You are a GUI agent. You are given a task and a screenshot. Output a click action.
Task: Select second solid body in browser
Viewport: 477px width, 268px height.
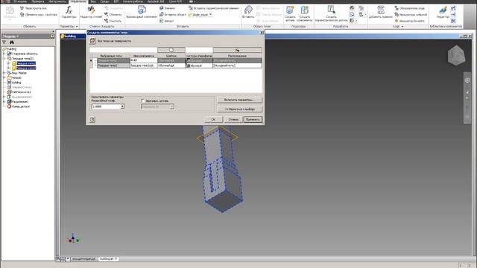26,68
